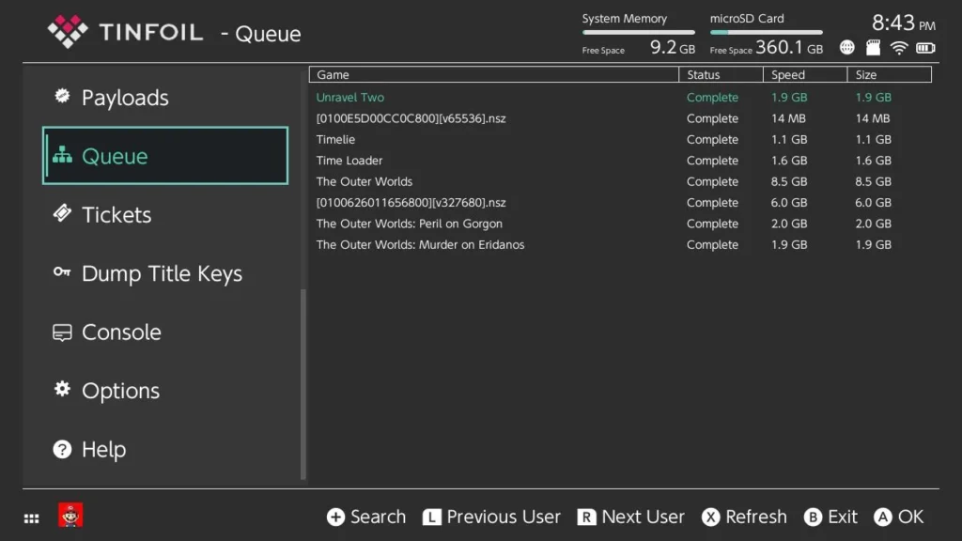Open Dump Title Keys menu item
962x541 pixels.
click(165, 273)
